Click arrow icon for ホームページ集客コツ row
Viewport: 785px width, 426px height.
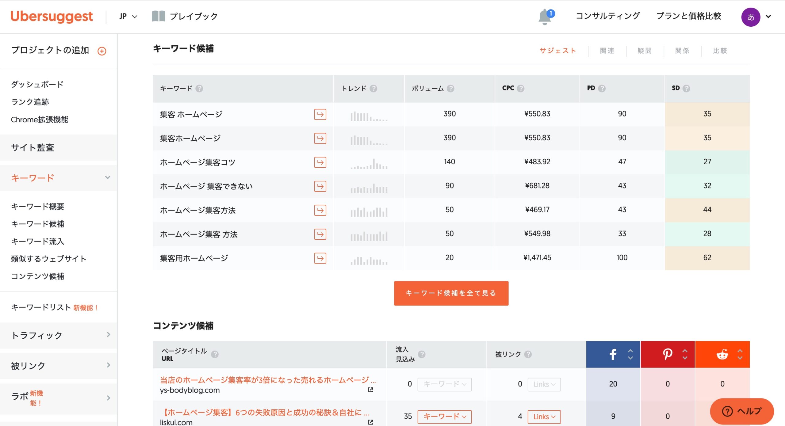[320, 162]
